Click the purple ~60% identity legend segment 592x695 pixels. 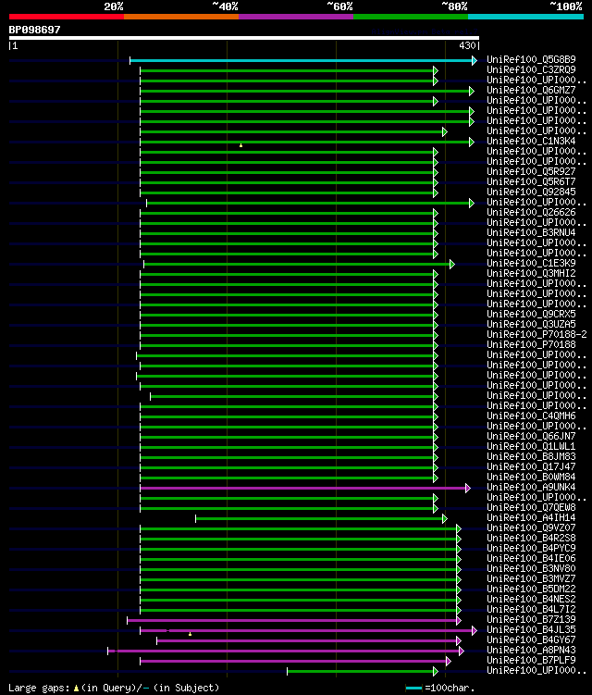click(296, 17)
